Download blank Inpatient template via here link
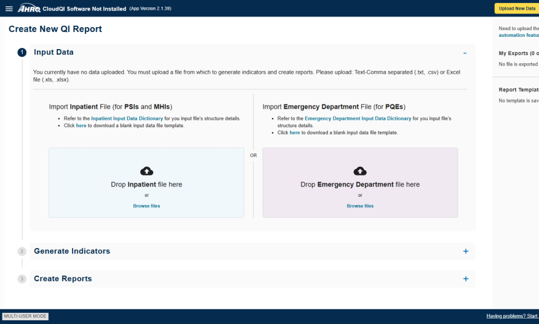 pyautogui.click(x=81, y=126)
